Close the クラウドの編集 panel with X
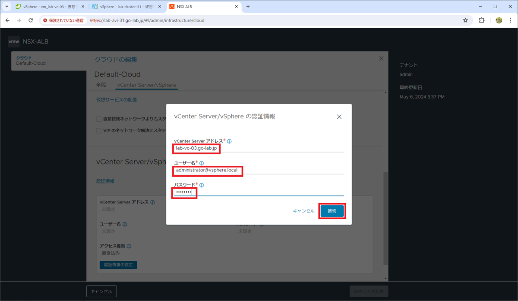 point(381,58)
